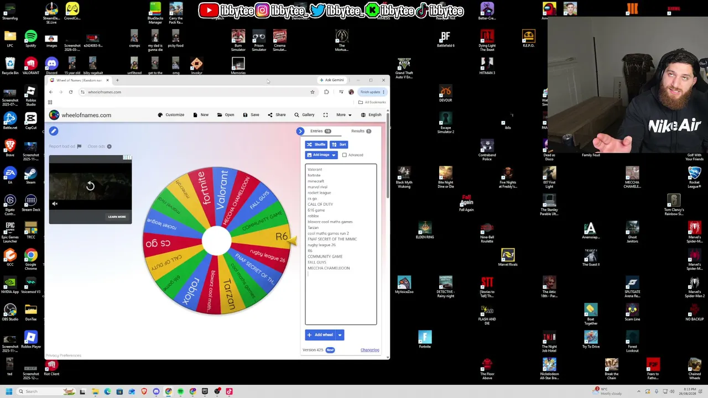Open Roblox Studio desktop shortcut
Image resolution: width=708 pixels, height=398 pixels.
(31, 96)
